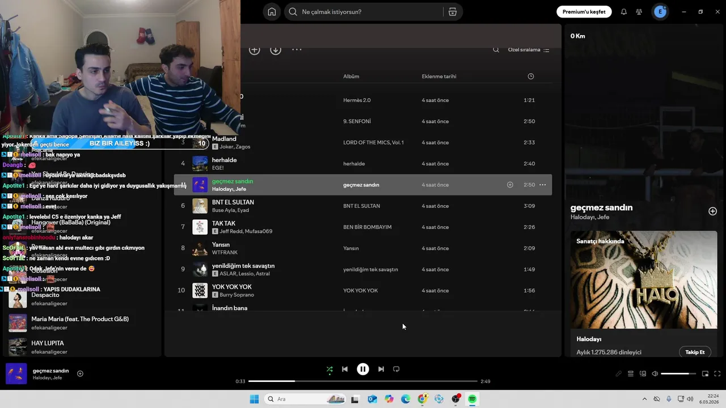Click the taskbar 'Ara' search box

[x=306, y=399]
